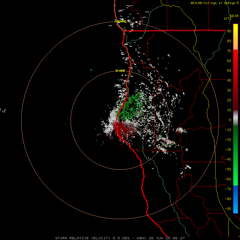Viewport: 240px width, 240px height.
Task: Click the 50 NMI range ring label
Action: (120, 71)
